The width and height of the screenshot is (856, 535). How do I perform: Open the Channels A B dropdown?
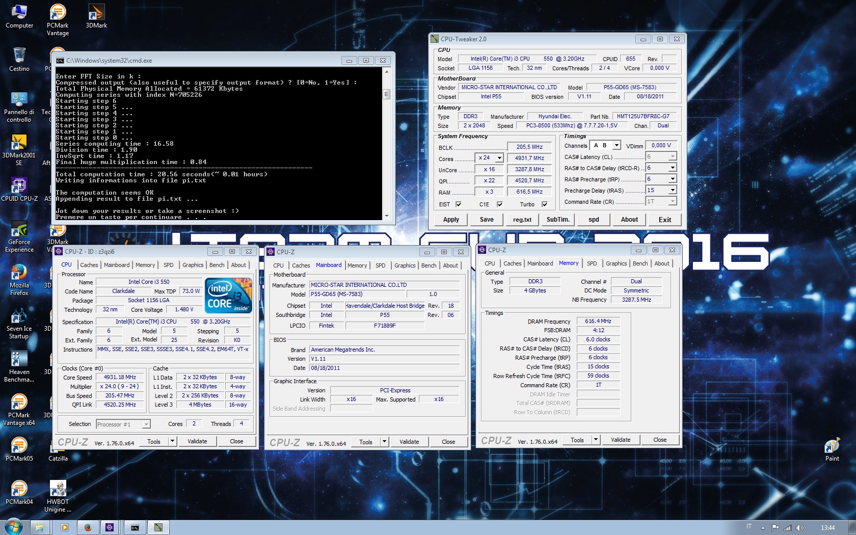pos(617,145)
